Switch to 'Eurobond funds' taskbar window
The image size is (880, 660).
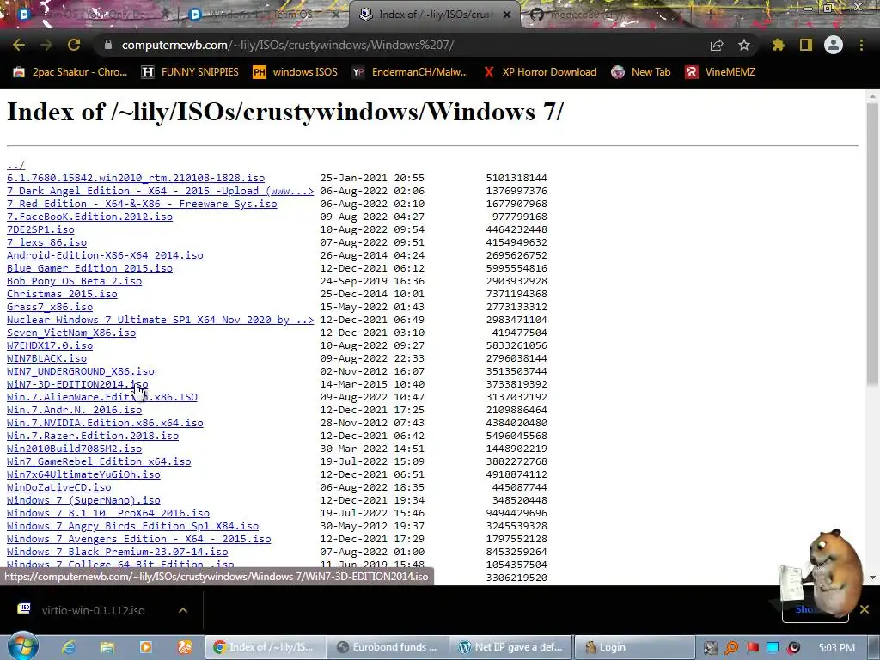[x=388, y=647]
